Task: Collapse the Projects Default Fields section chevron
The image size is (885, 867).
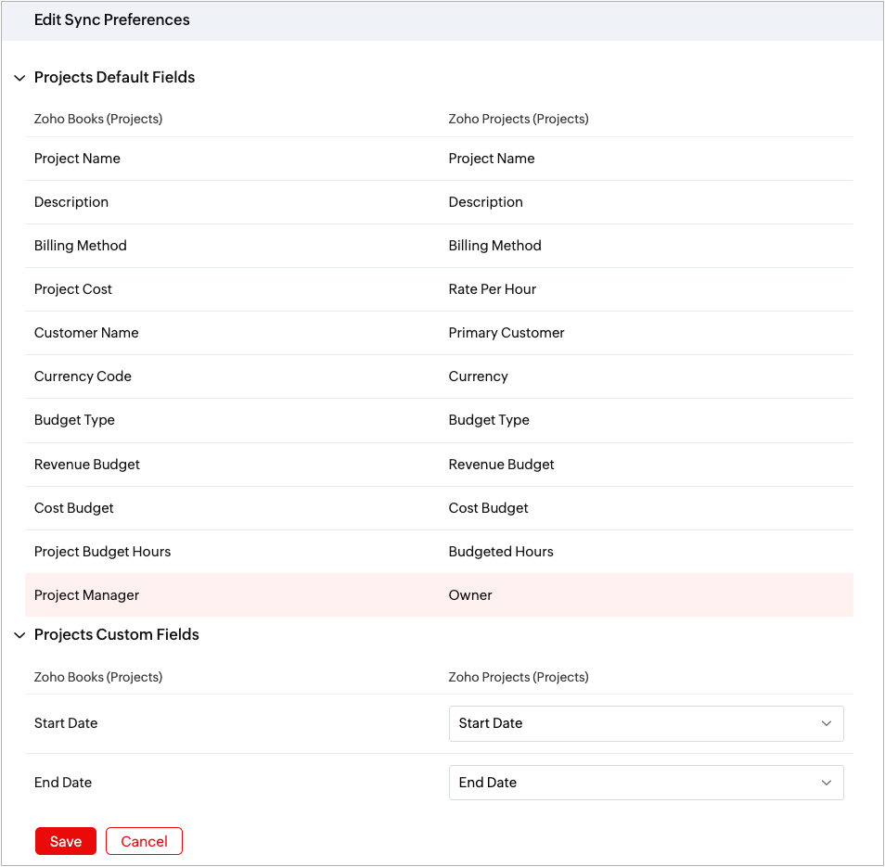Action: (x=19, y=78)
